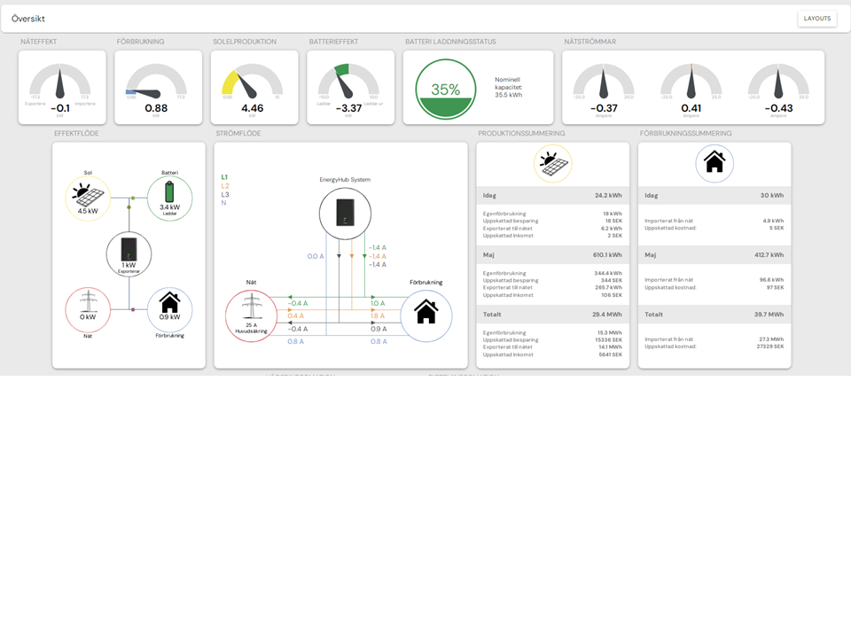Select the Maj row in Produktionssummering
The height and width of the screenshot is (638, 851).
coord(552,255)
